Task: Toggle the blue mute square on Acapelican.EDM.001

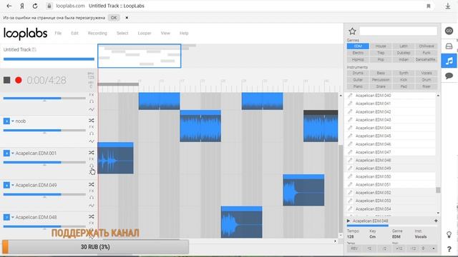Action: pos(6,153)
